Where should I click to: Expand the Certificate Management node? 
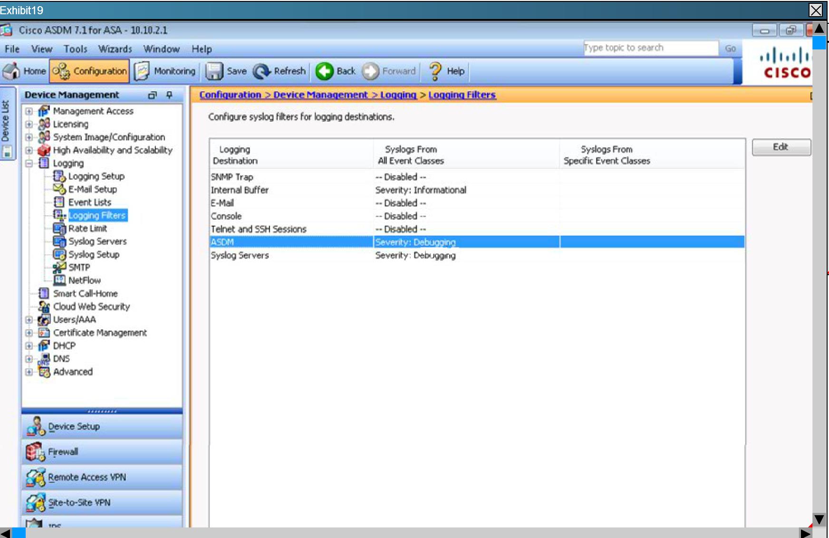(x=29, y=333)
